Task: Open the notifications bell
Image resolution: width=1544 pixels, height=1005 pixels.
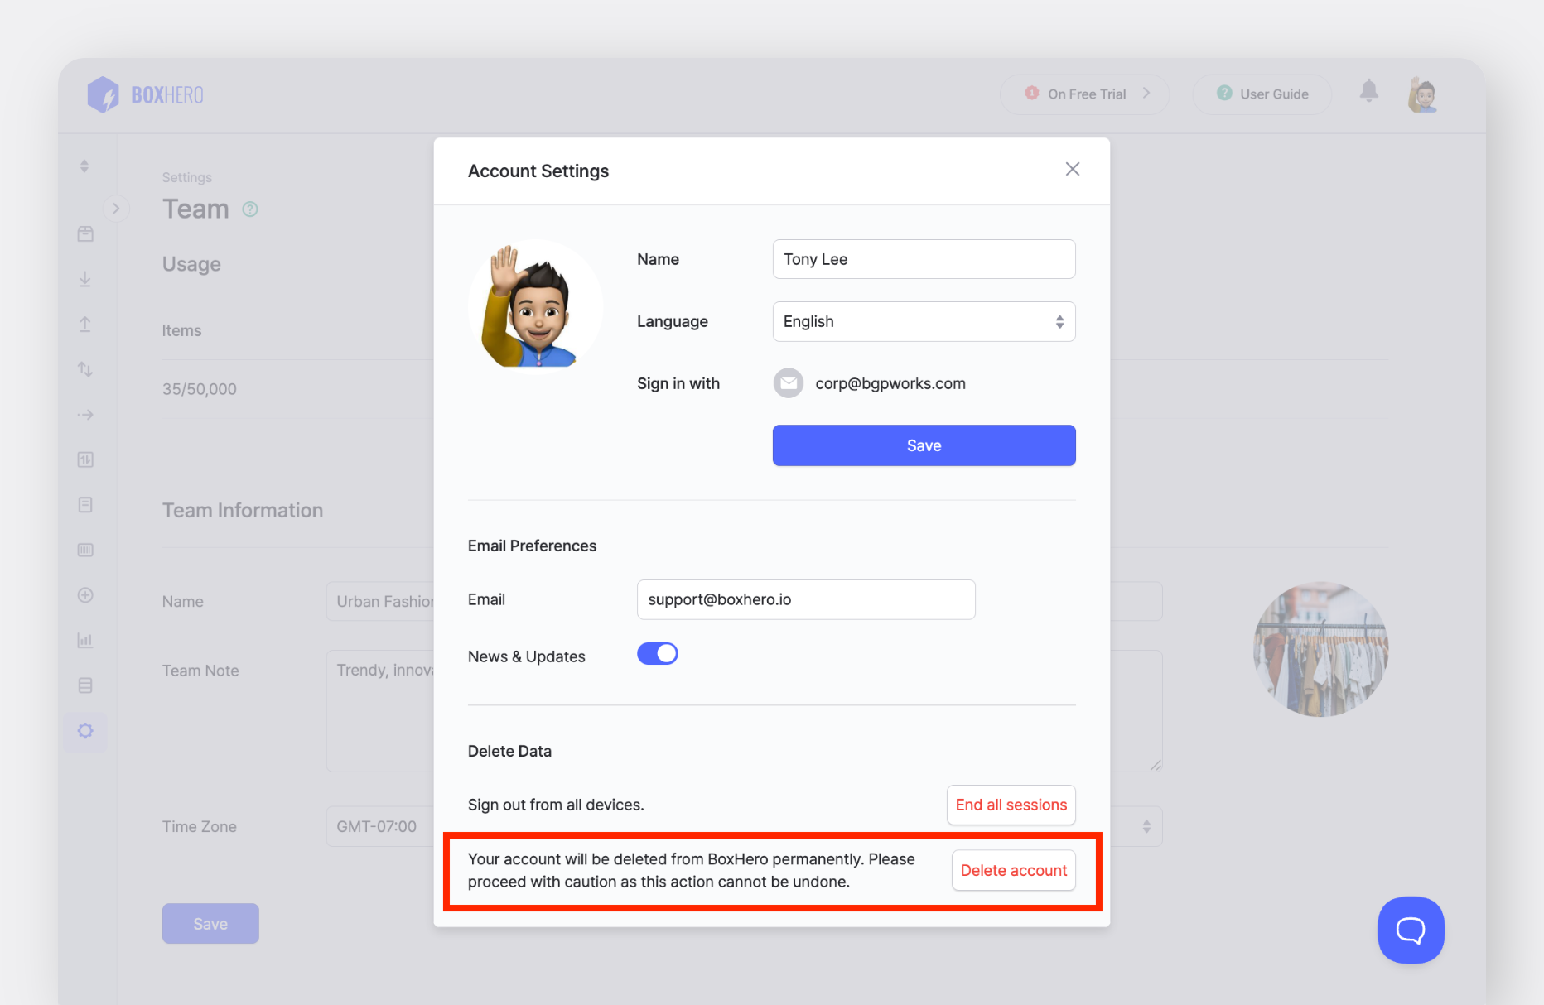Action: click(1368, 91)
